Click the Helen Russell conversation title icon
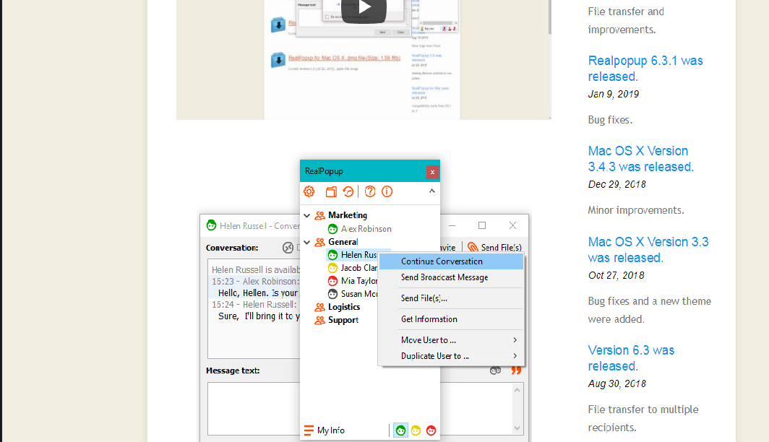This screenshot has height=442, width=769. click(211, 225)
